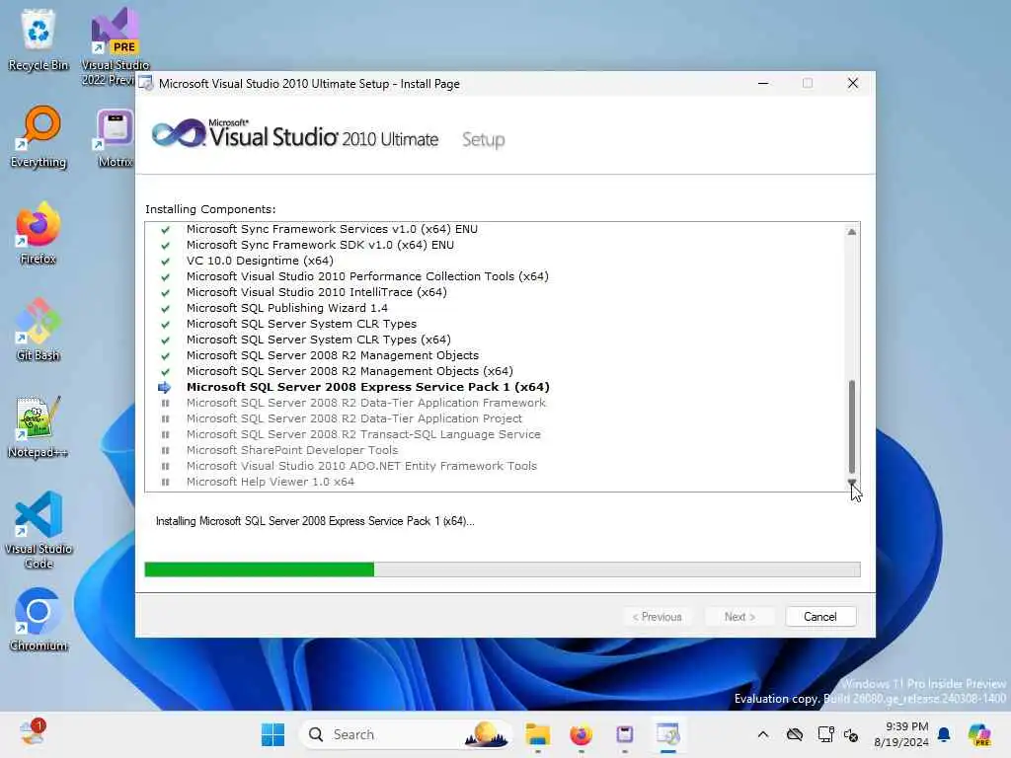
Task: Open the notification bell icon
Action: (x=944, y=734)
